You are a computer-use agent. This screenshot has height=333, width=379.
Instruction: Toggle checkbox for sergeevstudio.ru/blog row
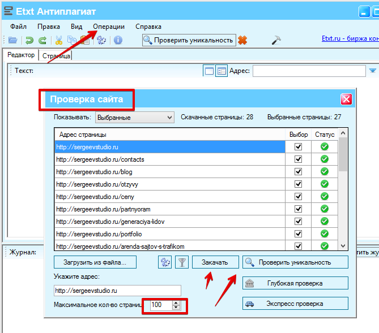[x=299, y=172]
